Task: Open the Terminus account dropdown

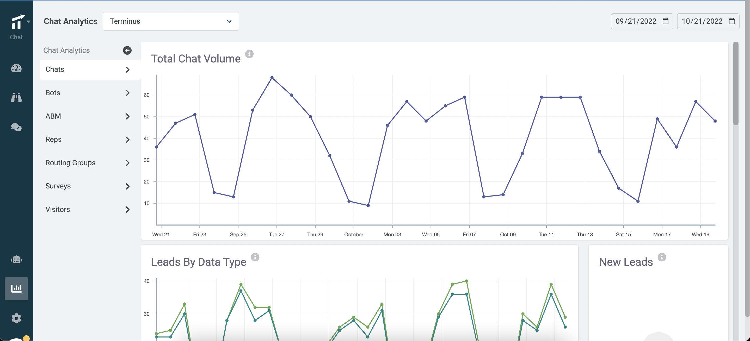Action: (171, 21)
